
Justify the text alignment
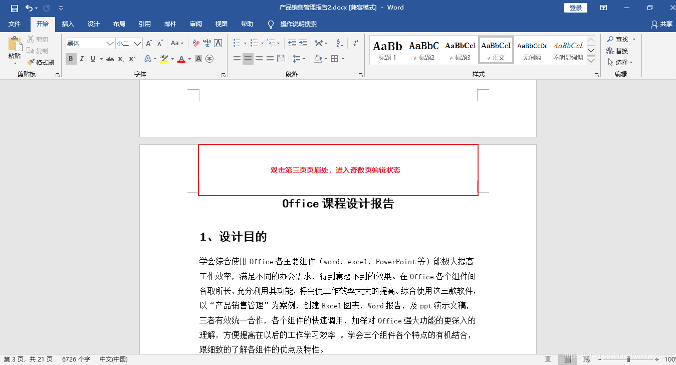point(270,59)
